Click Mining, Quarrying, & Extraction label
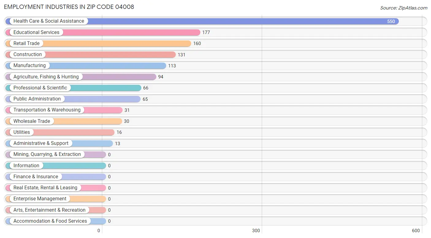Screen dimensions: 431x238 47,154
